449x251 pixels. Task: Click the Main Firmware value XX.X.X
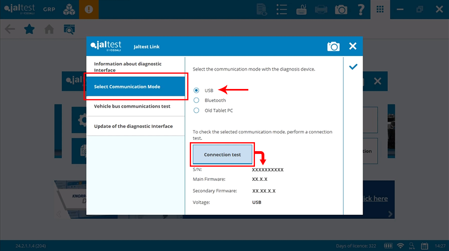coord(260,179)
